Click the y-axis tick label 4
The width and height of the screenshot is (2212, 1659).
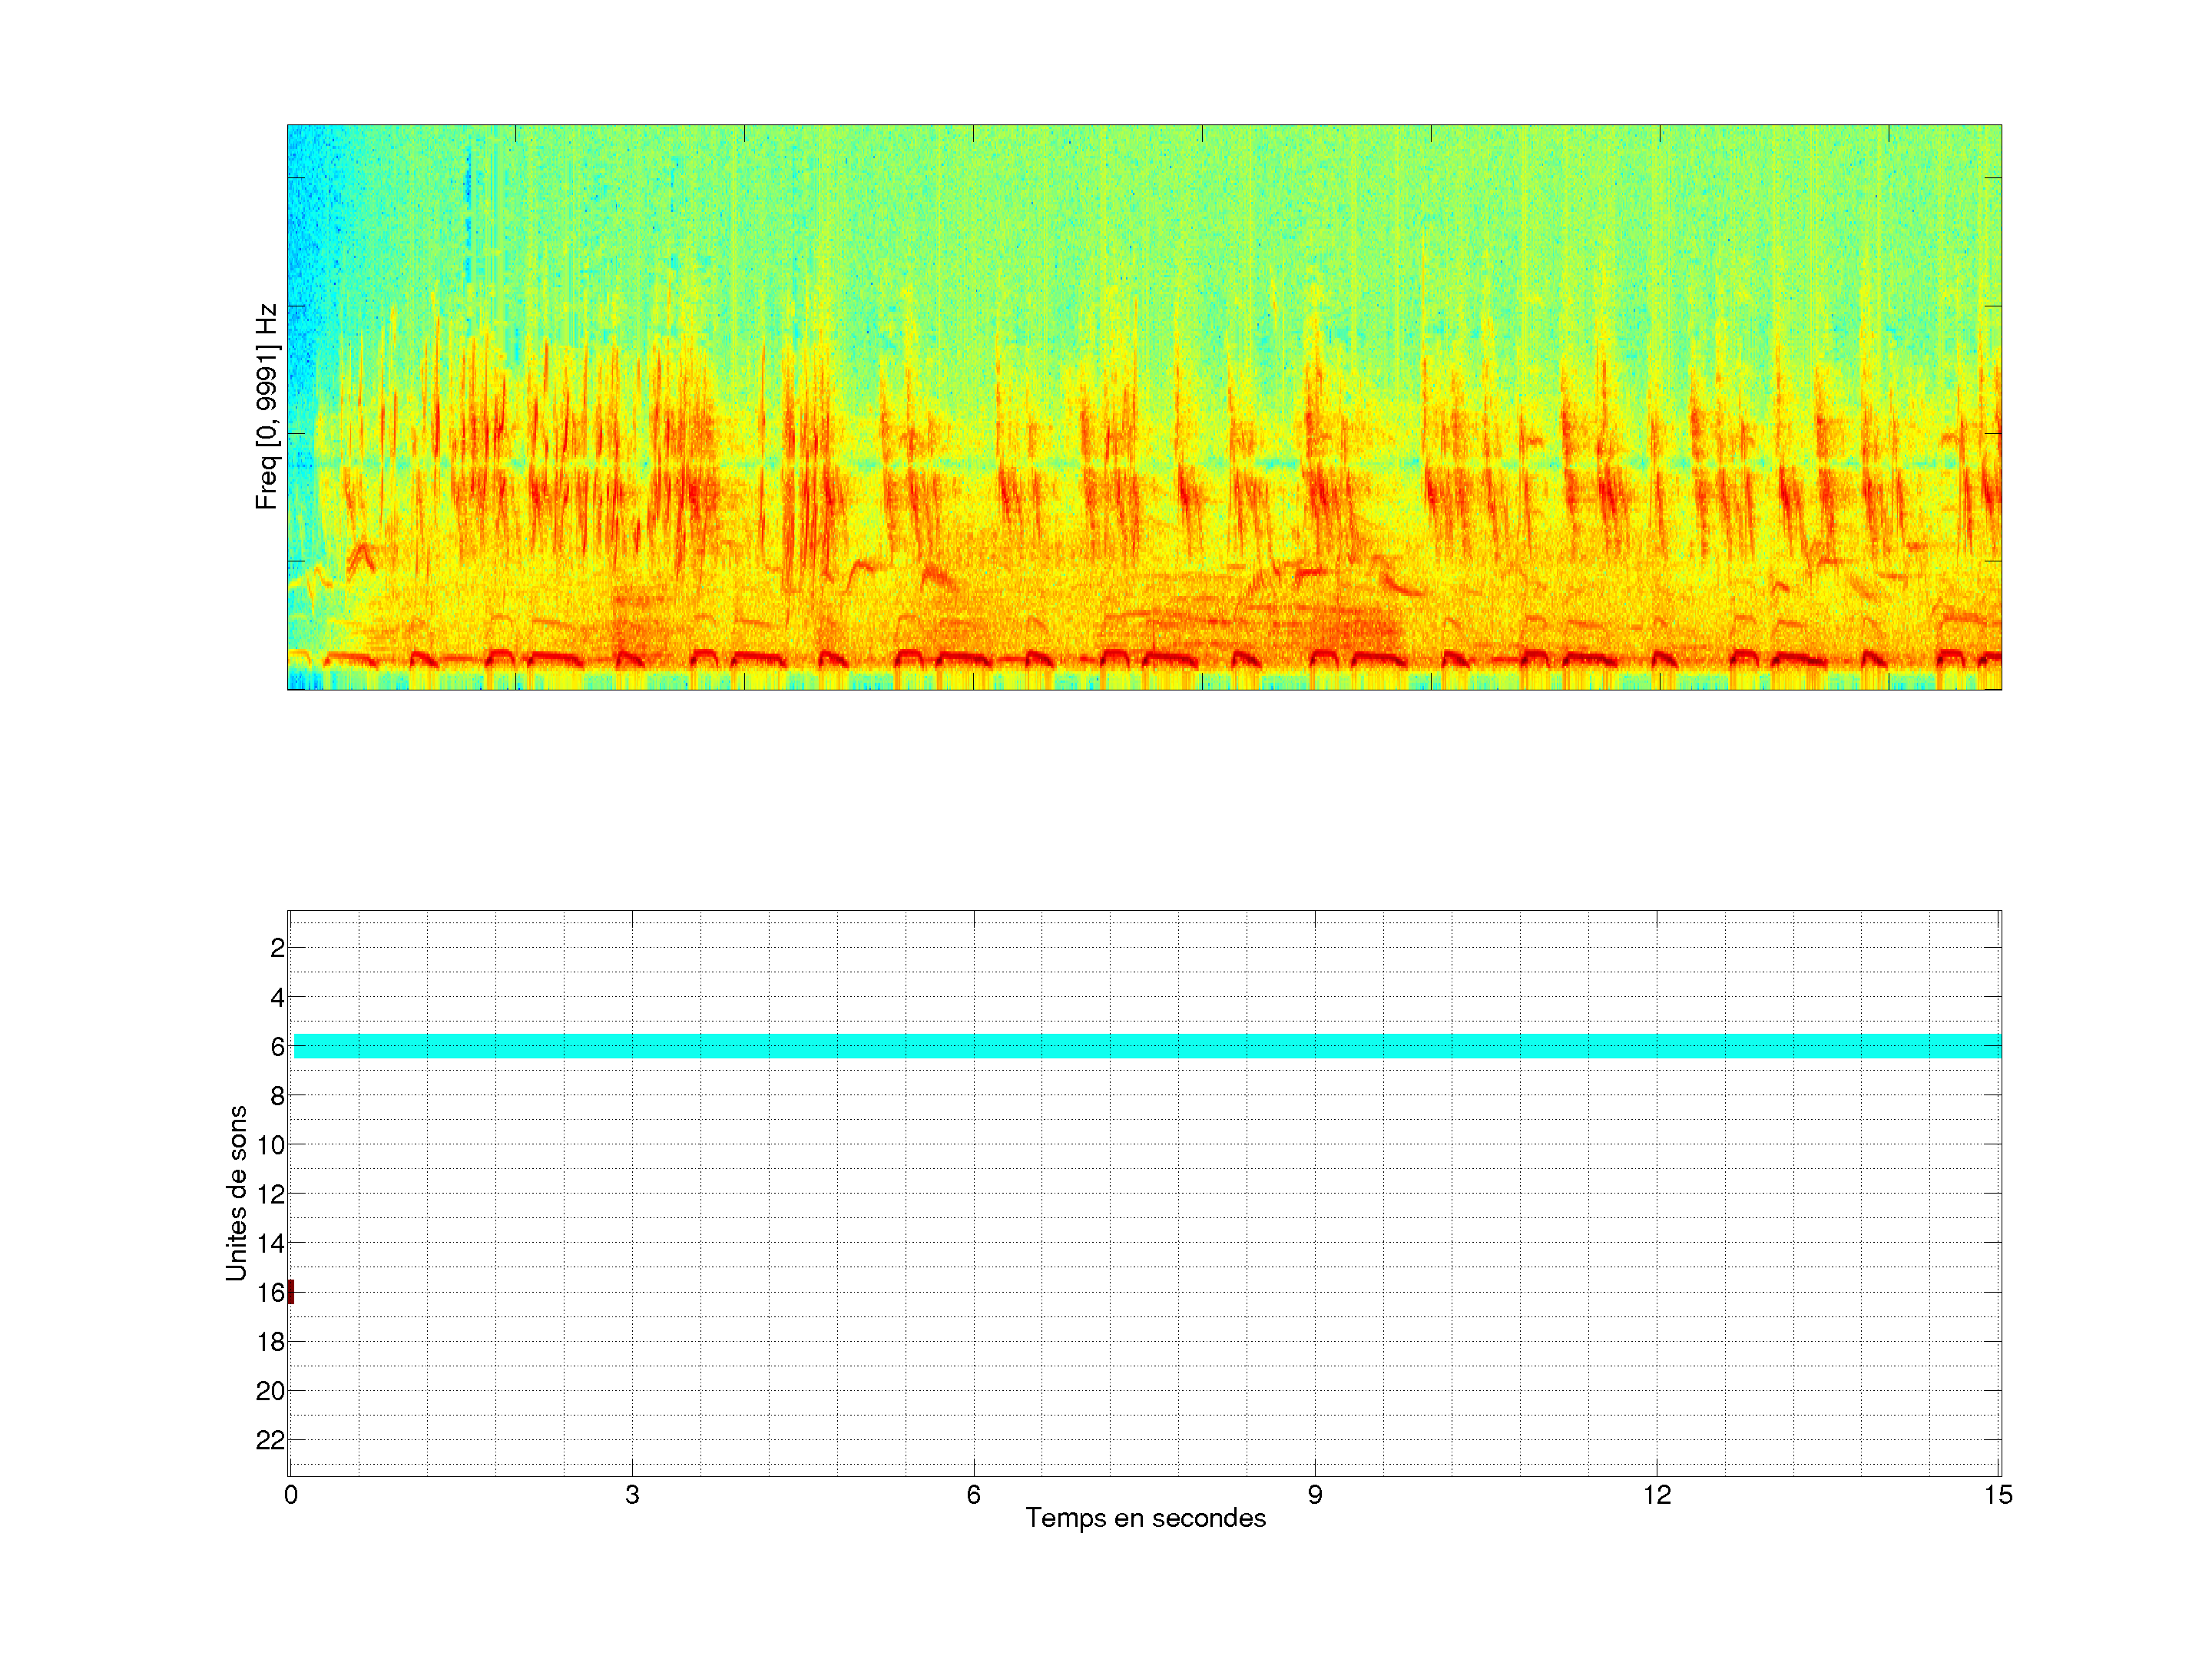coord(277,997)
